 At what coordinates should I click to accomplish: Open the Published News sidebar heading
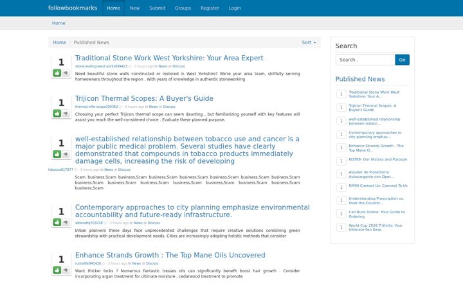(x=360, y=79)
